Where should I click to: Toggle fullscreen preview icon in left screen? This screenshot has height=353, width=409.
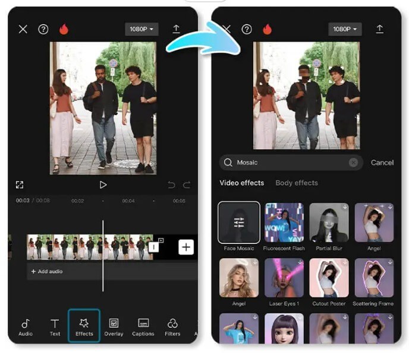[x=20, y=185]
